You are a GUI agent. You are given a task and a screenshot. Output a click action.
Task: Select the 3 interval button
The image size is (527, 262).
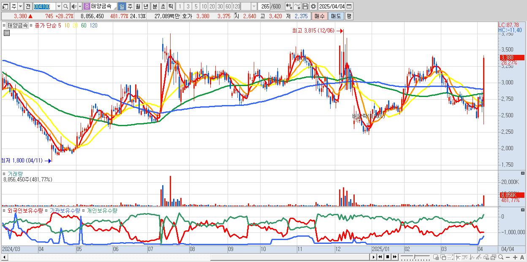(x=188, y=6)
